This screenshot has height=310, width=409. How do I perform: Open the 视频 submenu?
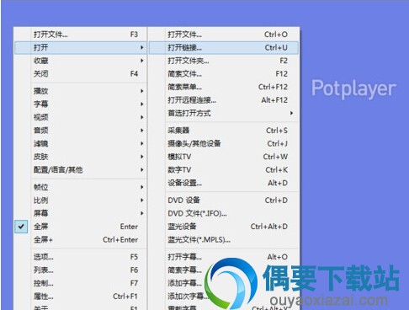click(x=80, y=117)
